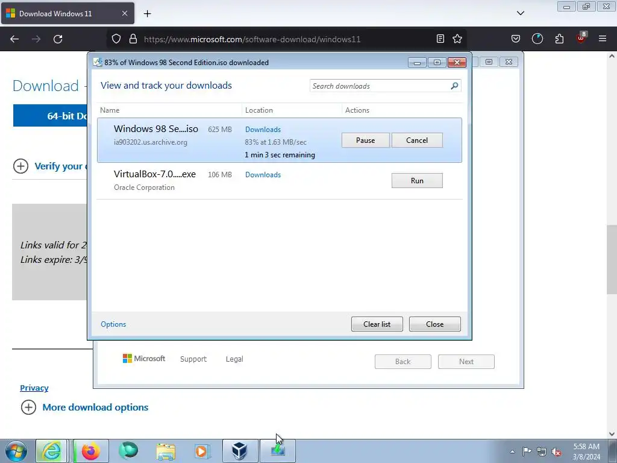Viewport: 617px width, 463px height.
Task: Click the Next button in the background setup window
Action: (x=466, y=362)
